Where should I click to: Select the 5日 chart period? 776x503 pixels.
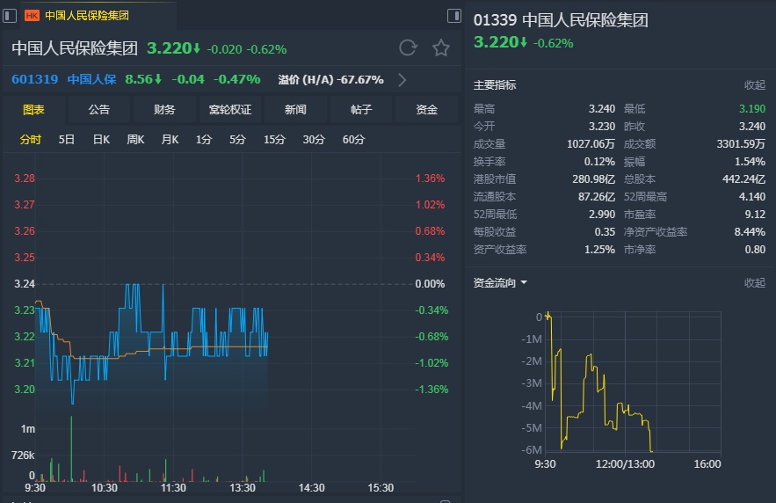point(66,140)
